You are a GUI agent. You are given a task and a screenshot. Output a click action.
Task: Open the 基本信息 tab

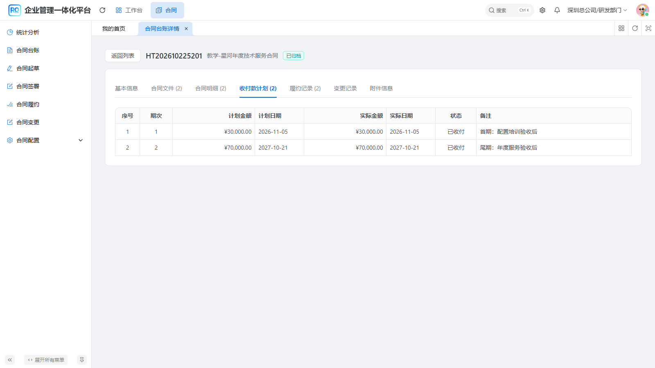tap(126, 88)
